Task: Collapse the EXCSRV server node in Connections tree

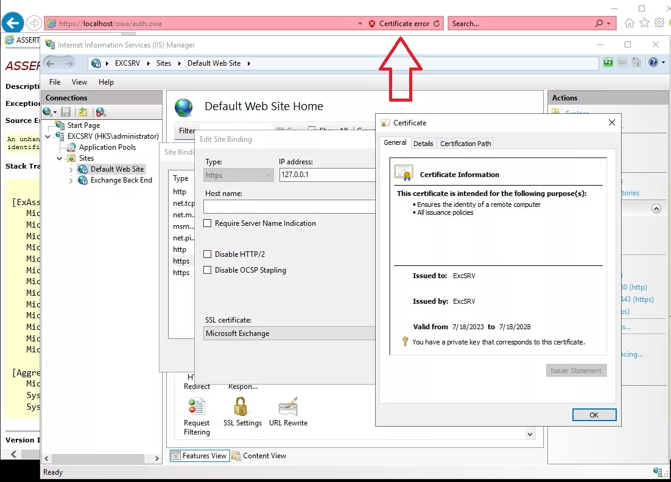Action: pos(48,136)
